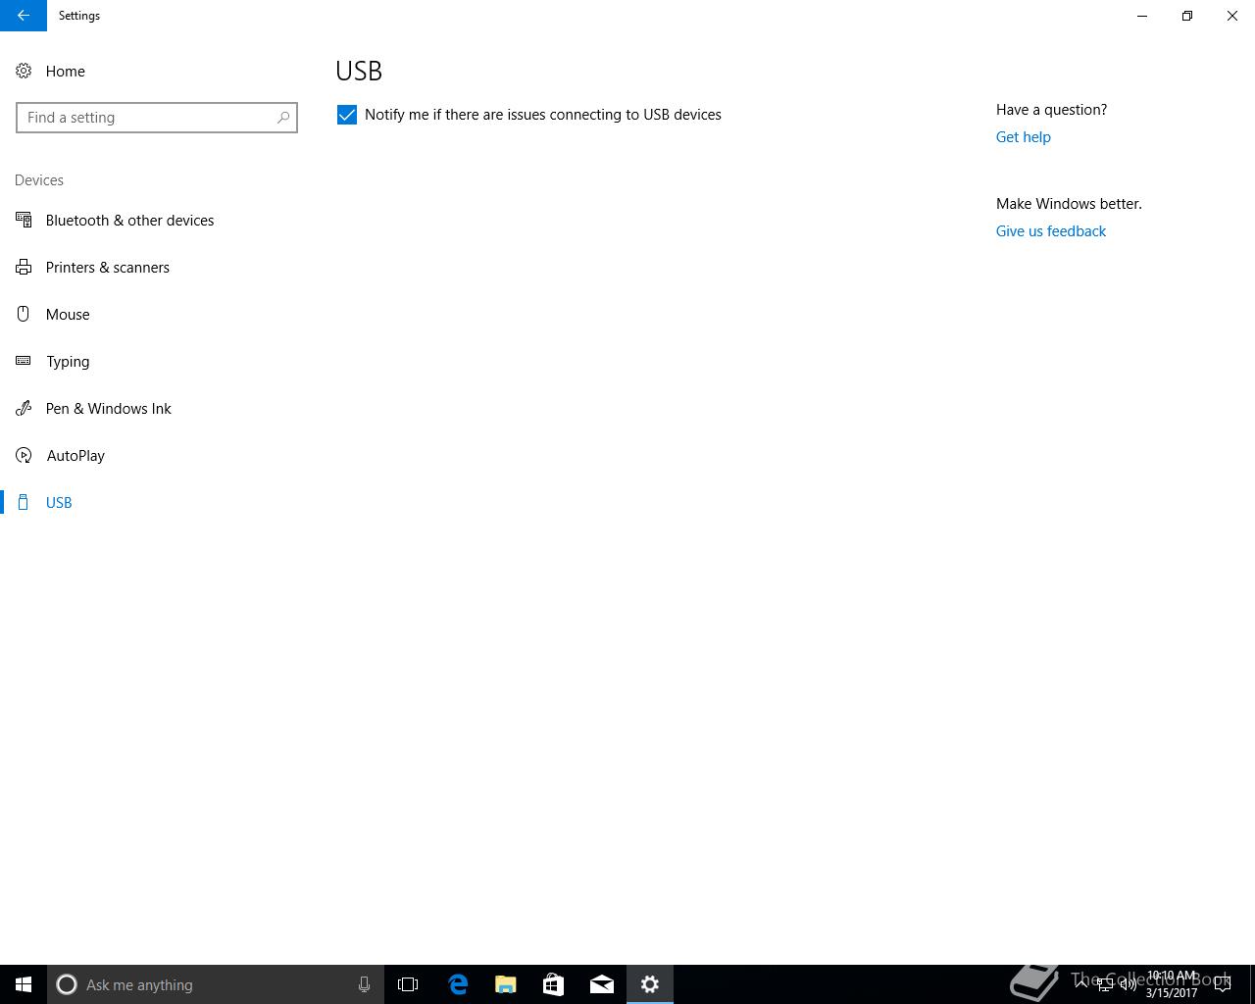Viewport: 1255px width, 1004px height.
Task: Open the Give us feedback link
Action: [1051, 231]
